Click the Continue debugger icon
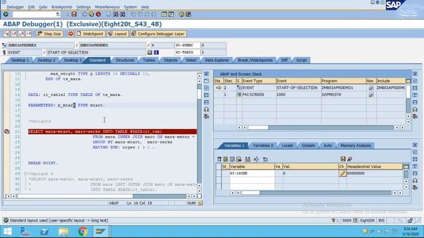 tap(28, 34)
